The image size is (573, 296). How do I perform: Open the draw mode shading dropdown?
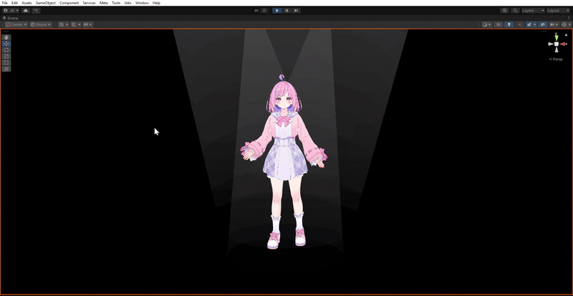tap(486, 24)
